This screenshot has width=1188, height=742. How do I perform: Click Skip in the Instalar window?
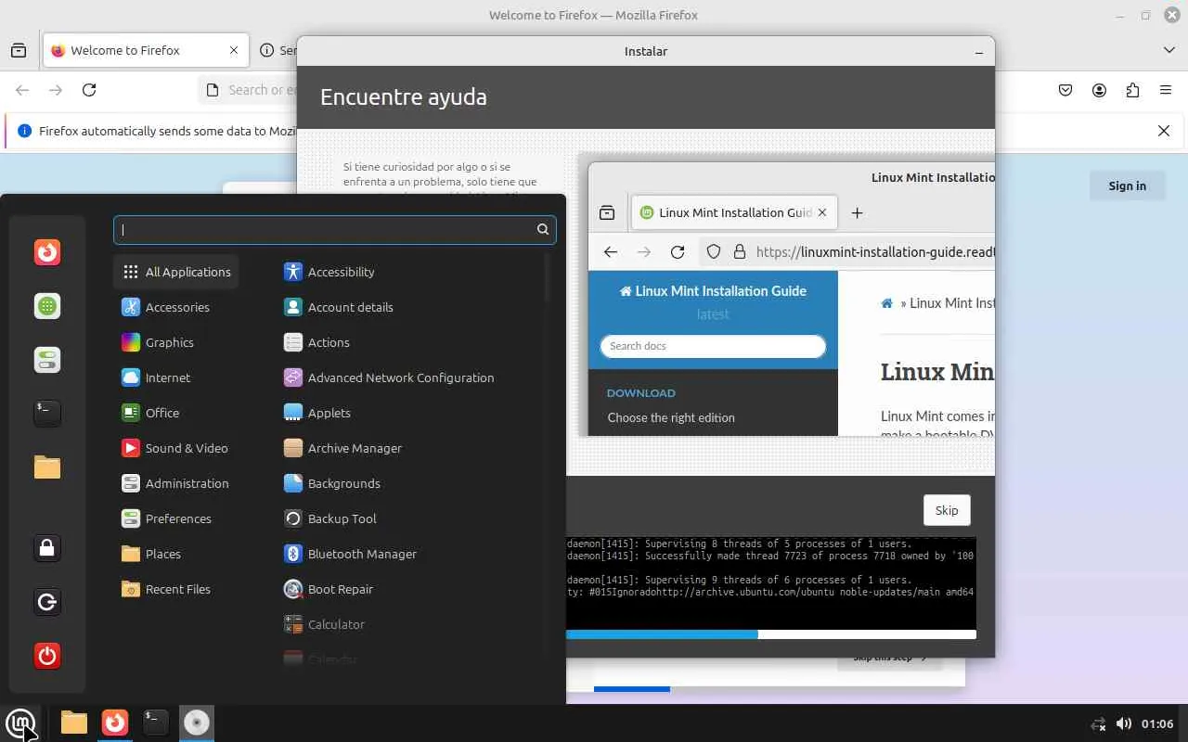[x=947, y=510]
